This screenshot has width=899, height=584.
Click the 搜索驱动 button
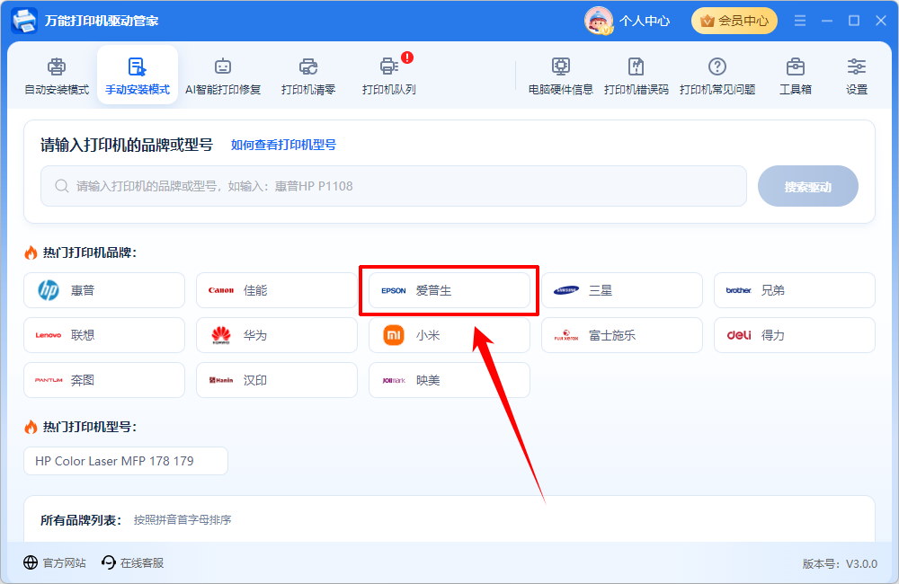tap(808, 186)
